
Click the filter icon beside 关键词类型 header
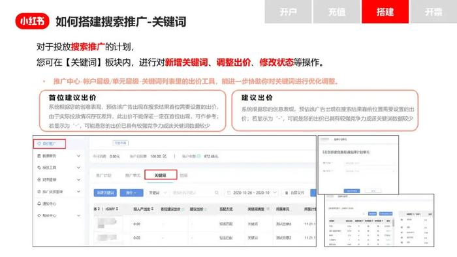(268, 209)
